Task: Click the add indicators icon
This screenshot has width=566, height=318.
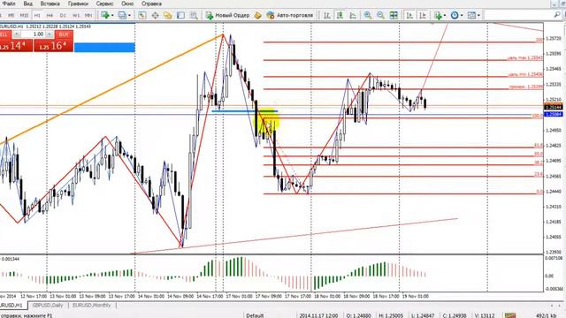Action: [438, 15]
